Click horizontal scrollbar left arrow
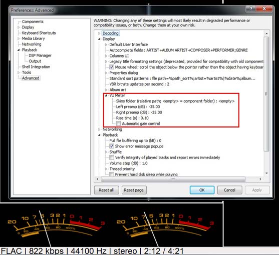Image resolution: width=279 pixels, height=255 pixels. tap(97, 179)
